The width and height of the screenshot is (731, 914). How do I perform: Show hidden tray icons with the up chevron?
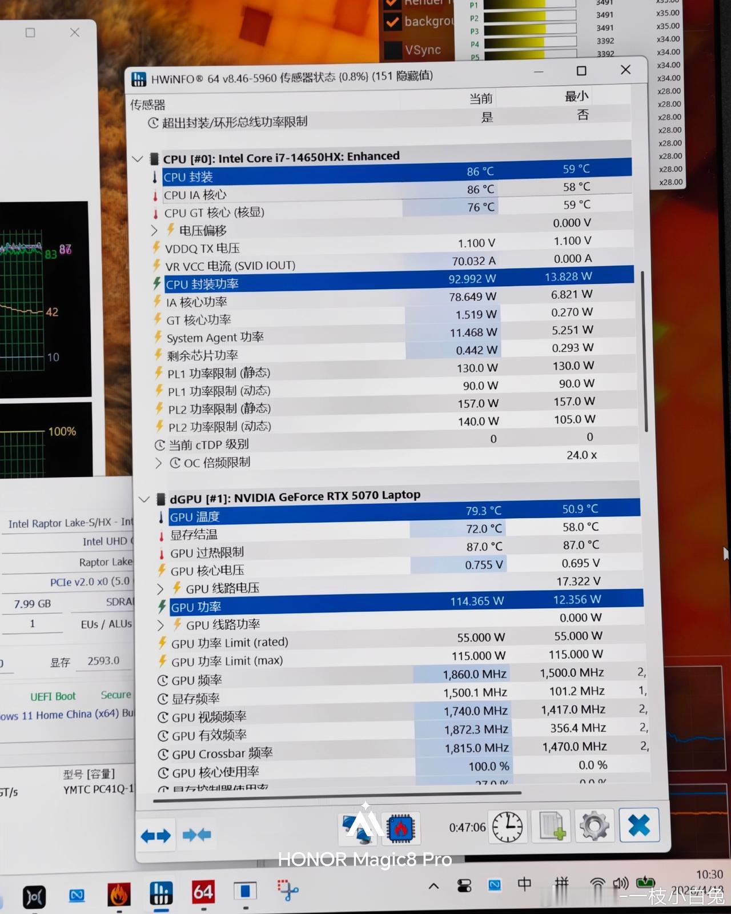click(x=433, y=886)
